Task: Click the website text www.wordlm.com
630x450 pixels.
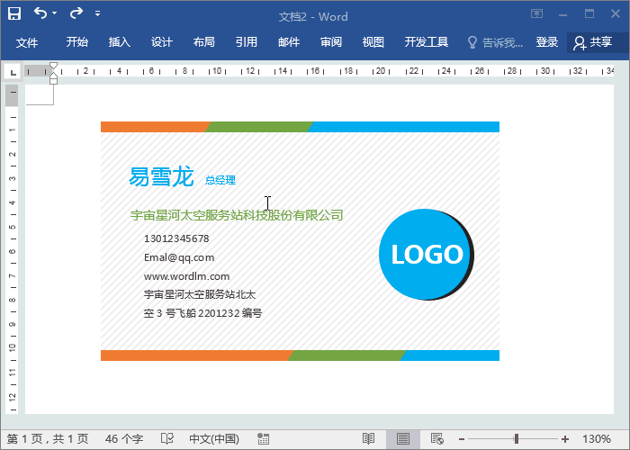Action: pos(187,276)
